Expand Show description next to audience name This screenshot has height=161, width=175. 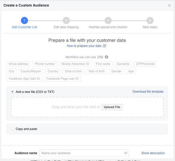[153, 153]
